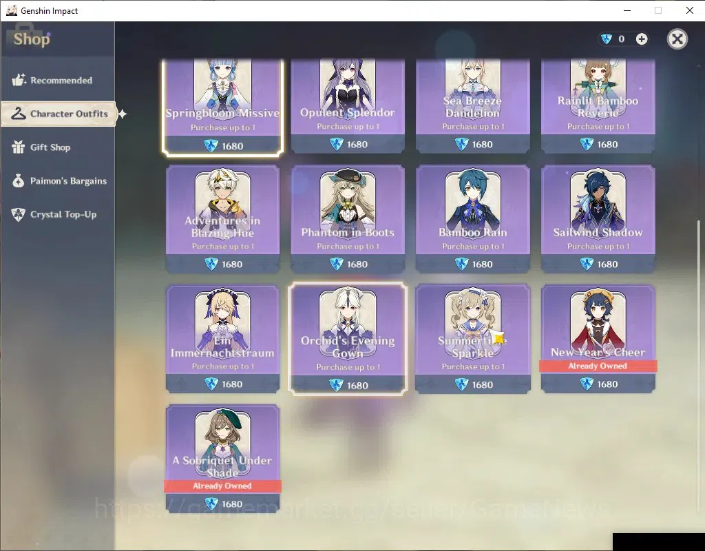This screenshot has height=551, width=705.
Task: Click 'Purchase up to 1' on Phantom in Boots
Action: tap(348, 247)
